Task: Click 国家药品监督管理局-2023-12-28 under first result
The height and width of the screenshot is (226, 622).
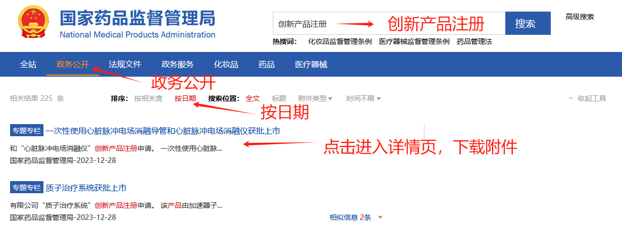Action: 63,160
